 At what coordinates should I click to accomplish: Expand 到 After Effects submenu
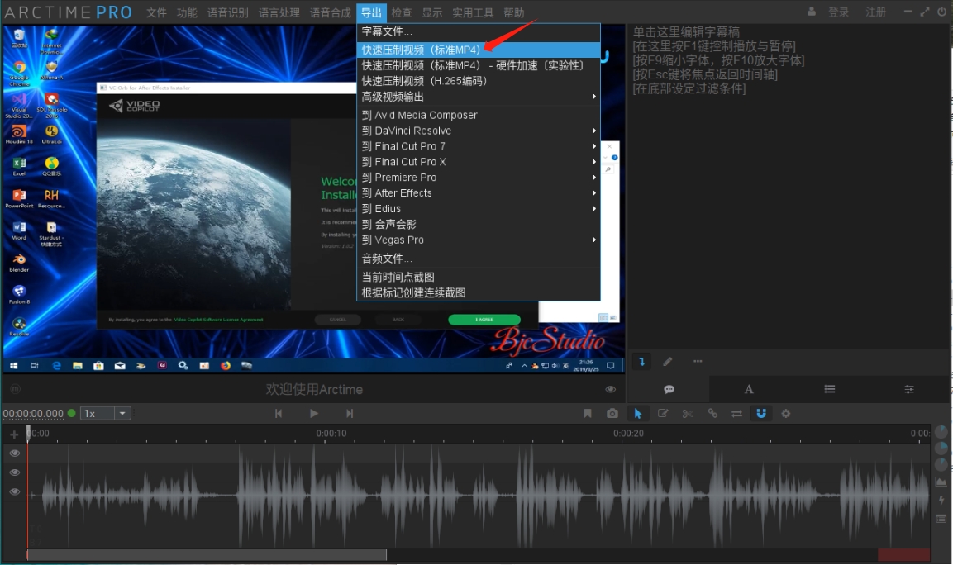pos(479,193)
